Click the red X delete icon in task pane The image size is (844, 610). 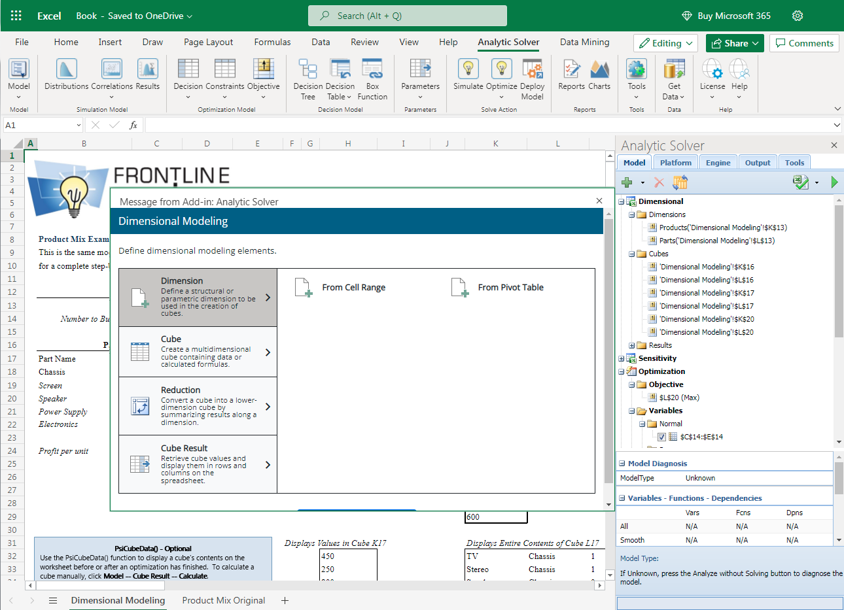(x=659, y=182)
